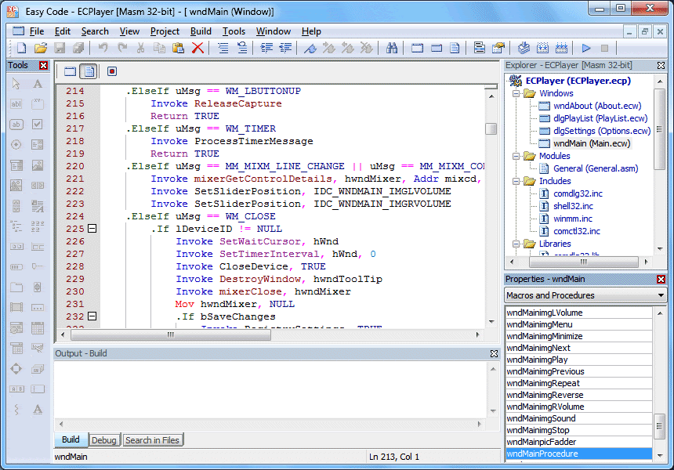Collapse the Includes folder in Explorer

pyautogui.click(x=516, y=181)
